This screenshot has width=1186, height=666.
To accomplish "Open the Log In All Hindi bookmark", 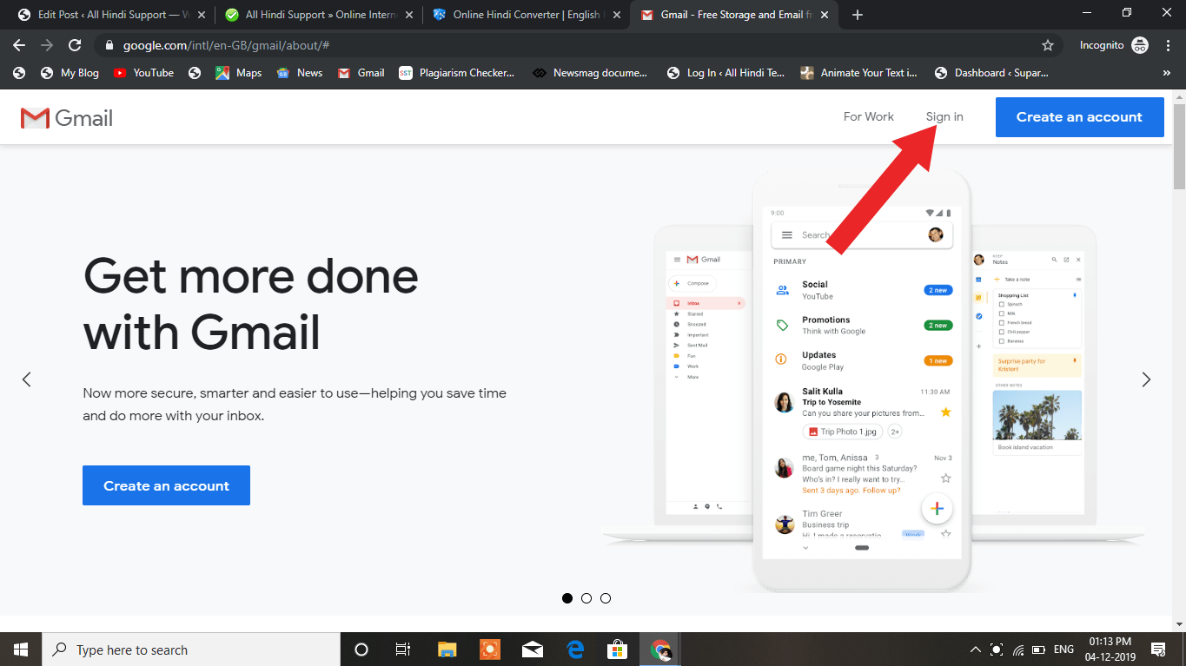I will (726, 73).
